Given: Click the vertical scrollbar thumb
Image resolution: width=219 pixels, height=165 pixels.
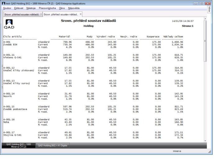Looking at the screenshot, I should (205, 41).
